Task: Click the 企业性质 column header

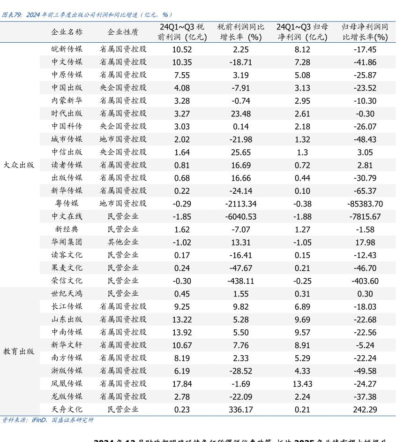Action: (x=123, y=32)
